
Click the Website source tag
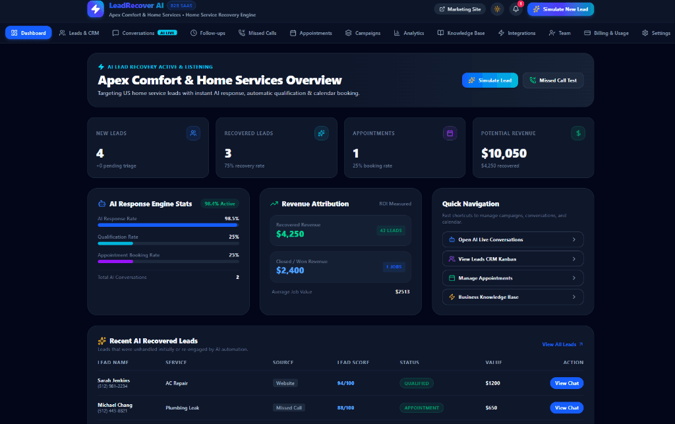click(285, 383)
